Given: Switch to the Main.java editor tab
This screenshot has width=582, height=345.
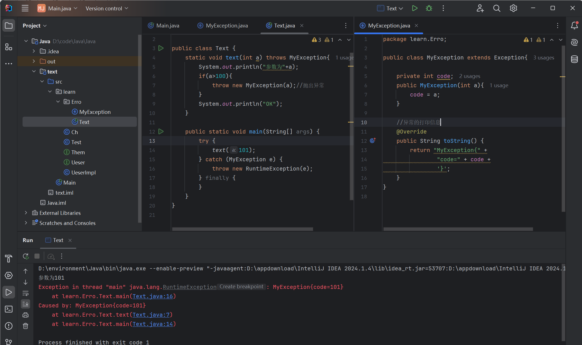Looking at the screenshot, I should pos(164,26).
